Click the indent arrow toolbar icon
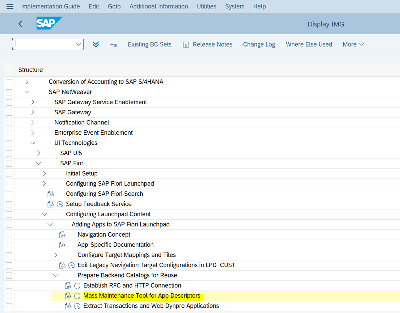 tap(114, 45)
